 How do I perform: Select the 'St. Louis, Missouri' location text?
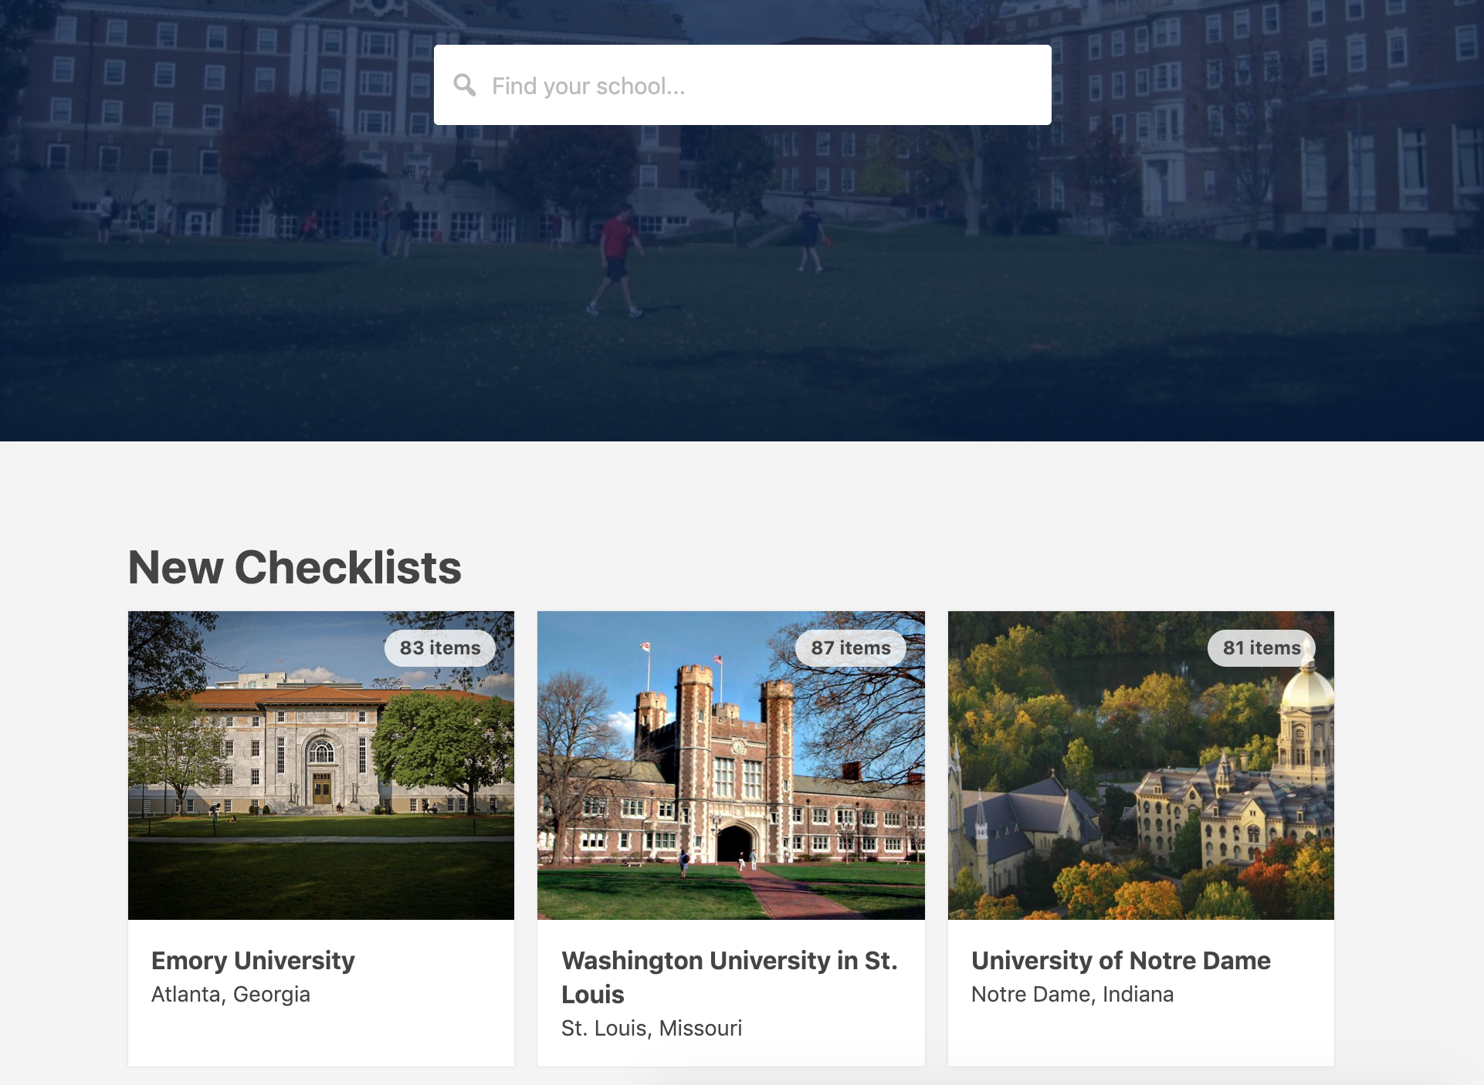pos(652,1027)
